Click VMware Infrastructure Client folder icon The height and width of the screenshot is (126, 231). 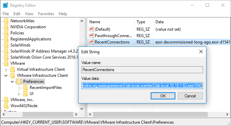click(13, 75)
